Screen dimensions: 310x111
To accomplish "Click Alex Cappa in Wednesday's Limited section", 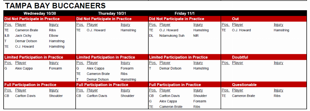I will pos(24,68).
